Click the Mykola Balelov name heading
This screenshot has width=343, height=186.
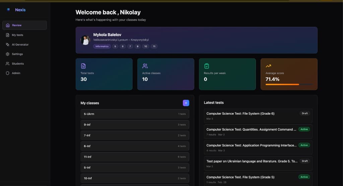107,35
